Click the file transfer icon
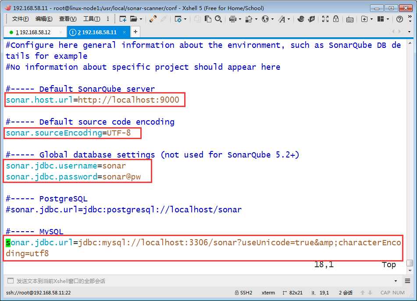417x301 pixels. pyautogui.click(x=249, y=19)
